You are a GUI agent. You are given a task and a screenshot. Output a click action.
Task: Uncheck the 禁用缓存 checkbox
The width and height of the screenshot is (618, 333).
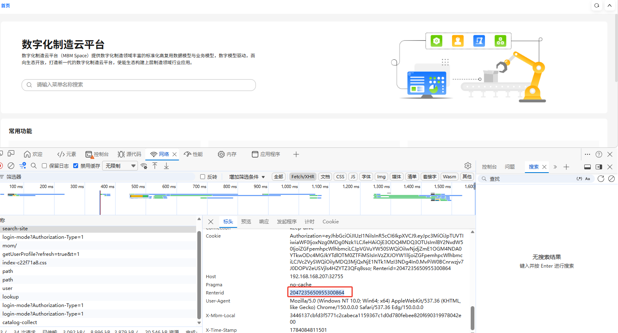(x=76, y=166)
